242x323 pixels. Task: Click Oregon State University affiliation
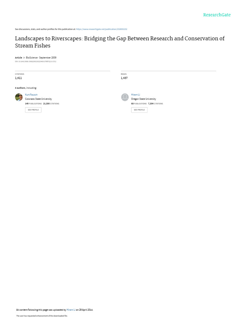143,99
